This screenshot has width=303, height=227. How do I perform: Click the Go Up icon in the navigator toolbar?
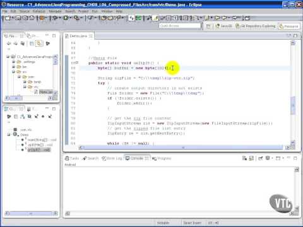(x=22, y=44)
